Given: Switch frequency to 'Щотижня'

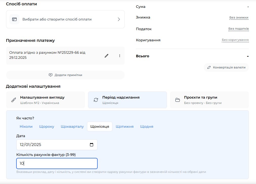Looking at the screenshot, I should (x=124, y=126).
